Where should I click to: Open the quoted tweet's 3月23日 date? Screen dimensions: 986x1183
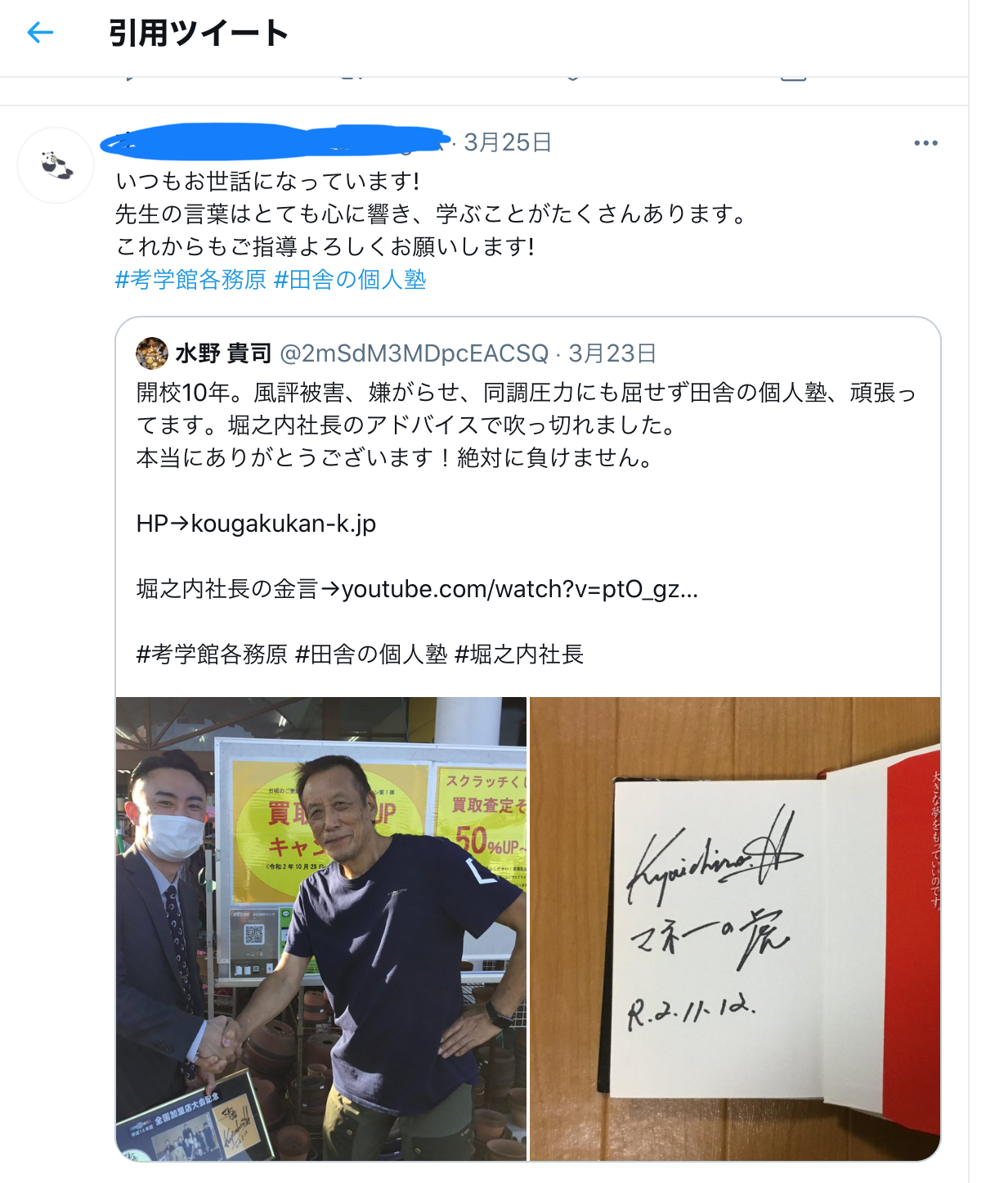click(612, 353)
